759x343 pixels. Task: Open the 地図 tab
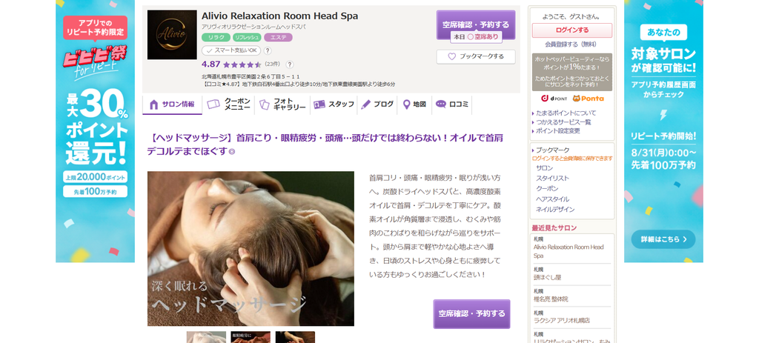coord(414,104)
